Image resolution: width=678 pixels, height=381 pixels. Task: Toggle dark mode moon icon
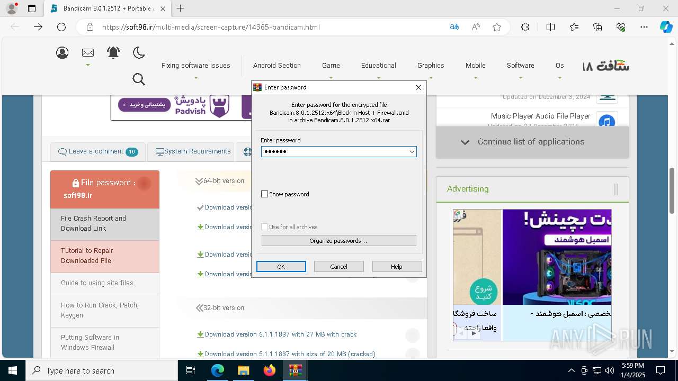click(x=139, y=52)
